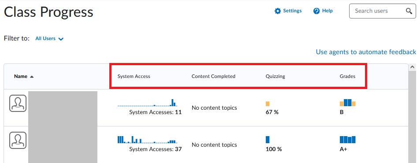
Task: Click the first user's profile avatar
Action: tap(18, 103)
